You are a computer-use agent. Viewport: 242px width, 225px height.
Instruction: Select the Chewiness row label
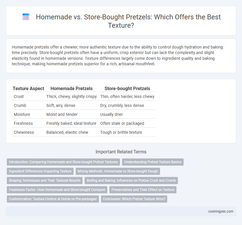tap(24, 132)
